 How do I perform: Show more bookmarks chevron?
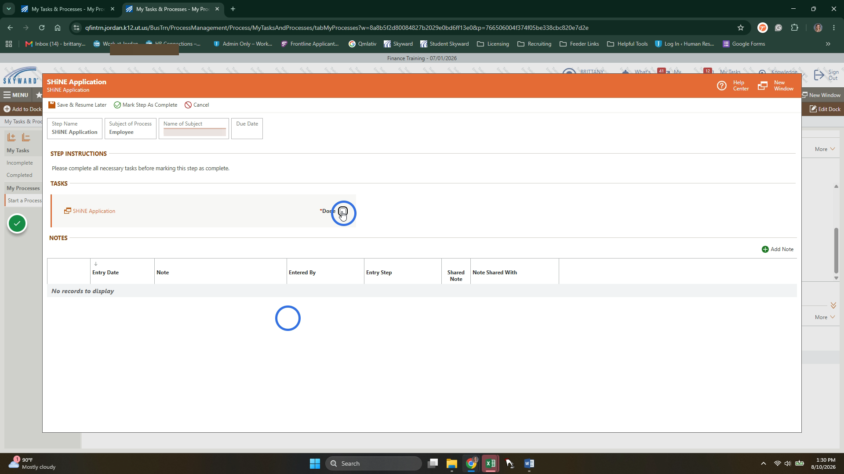(x=828, y=44)
